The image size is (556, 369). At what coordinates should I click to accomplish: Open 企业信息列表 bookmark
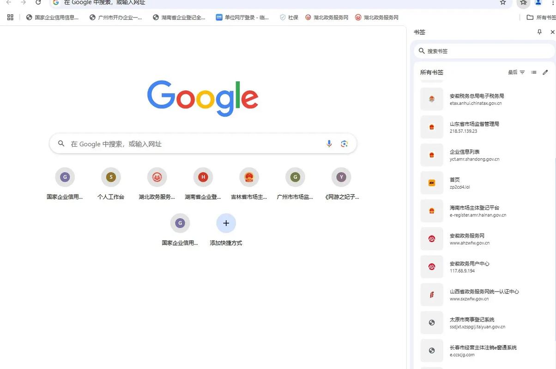point(485,155)
